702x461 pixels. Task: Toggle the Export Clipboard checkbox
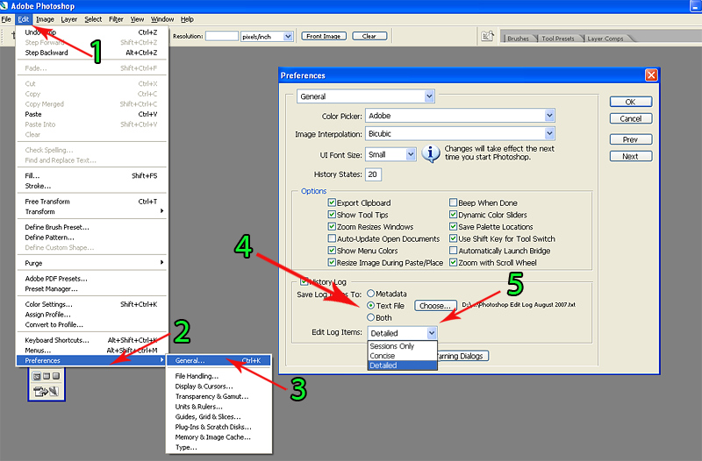332,202
